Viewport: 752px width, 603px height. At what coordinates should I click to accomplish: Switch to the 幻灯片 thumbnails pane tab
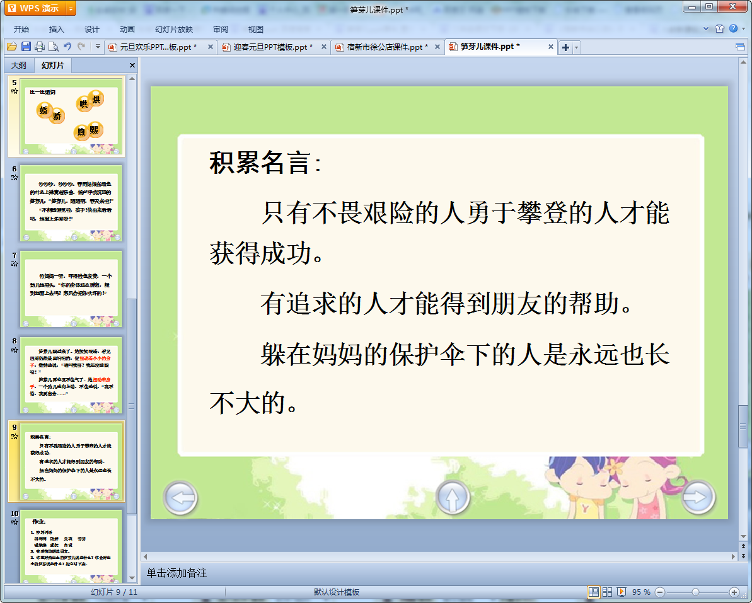[52, 65]
